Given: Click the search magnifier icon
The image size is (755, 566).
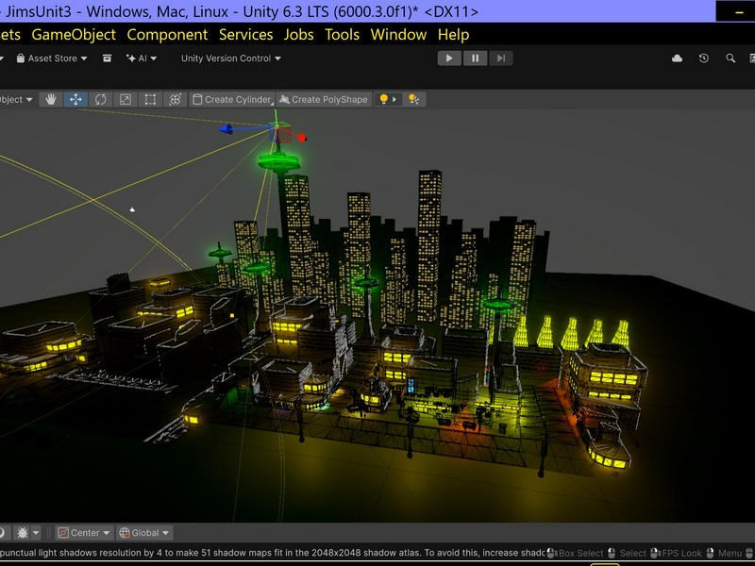Looking at the screenshot, I should [730, 58].
